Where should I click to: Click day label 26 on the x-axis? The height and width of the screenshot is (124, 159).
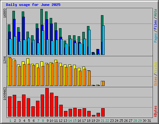[x=126, y=121]
